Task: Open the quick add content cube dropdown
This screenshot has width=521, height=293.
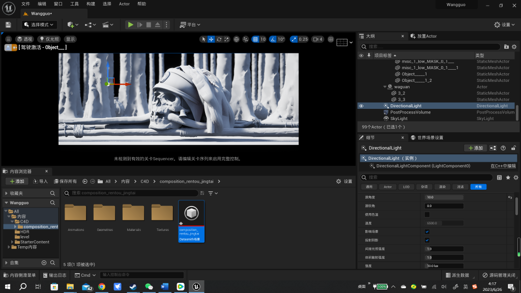Action: (73, 25)
